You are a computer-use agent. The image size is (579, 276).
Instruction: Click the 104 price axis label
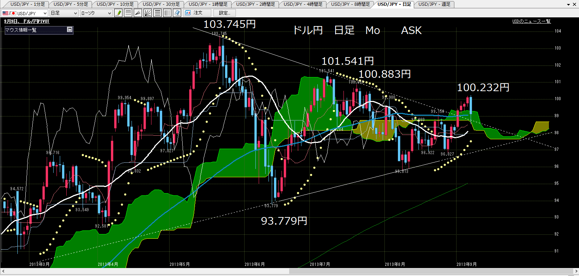tap(558, 31)
